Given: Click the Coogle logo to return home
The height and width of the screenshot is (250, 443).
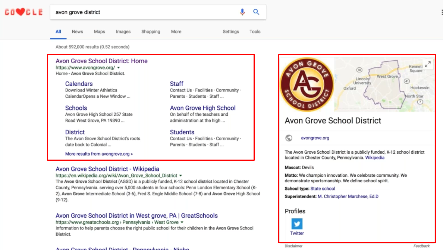Looking at the screenshot, I should pos(23,12).
